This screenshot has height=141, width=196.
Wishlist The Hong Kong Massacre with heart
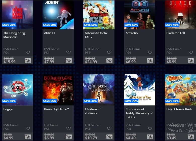pos(28,52)
